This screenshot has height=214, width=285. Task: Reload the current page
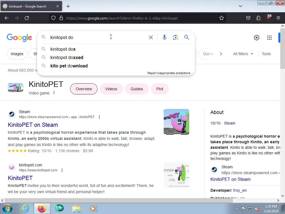27,18
